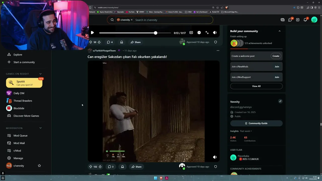The width and height of the screenshot is (322, 181).
Task: Downvote the post with 132 votes
Action: click(x=100, y=167)
